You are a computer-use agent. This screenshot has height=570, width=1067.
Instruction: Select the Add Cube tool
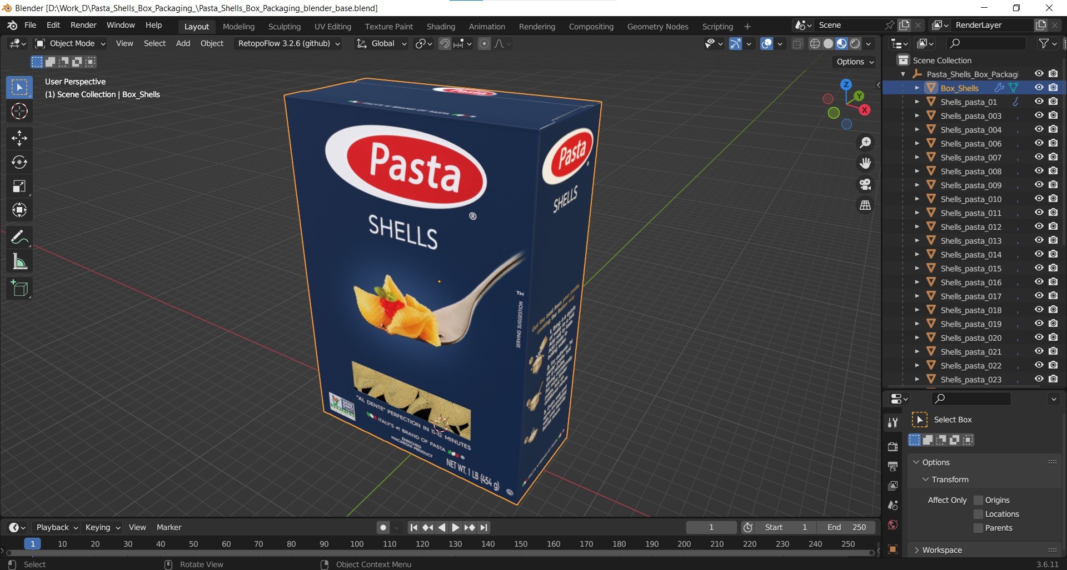click(19, 289)
